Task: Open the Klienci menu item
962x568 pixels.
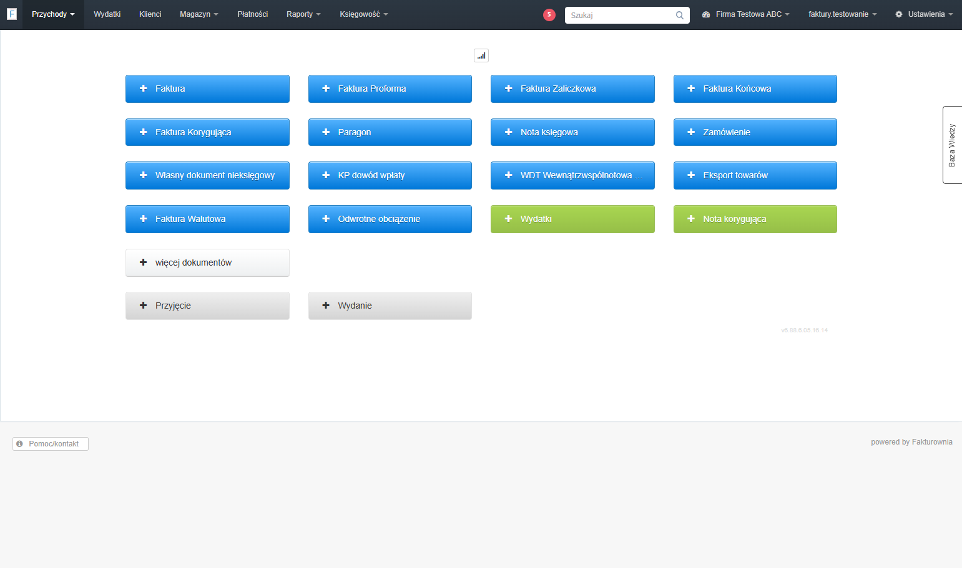Action: point(150,14)
